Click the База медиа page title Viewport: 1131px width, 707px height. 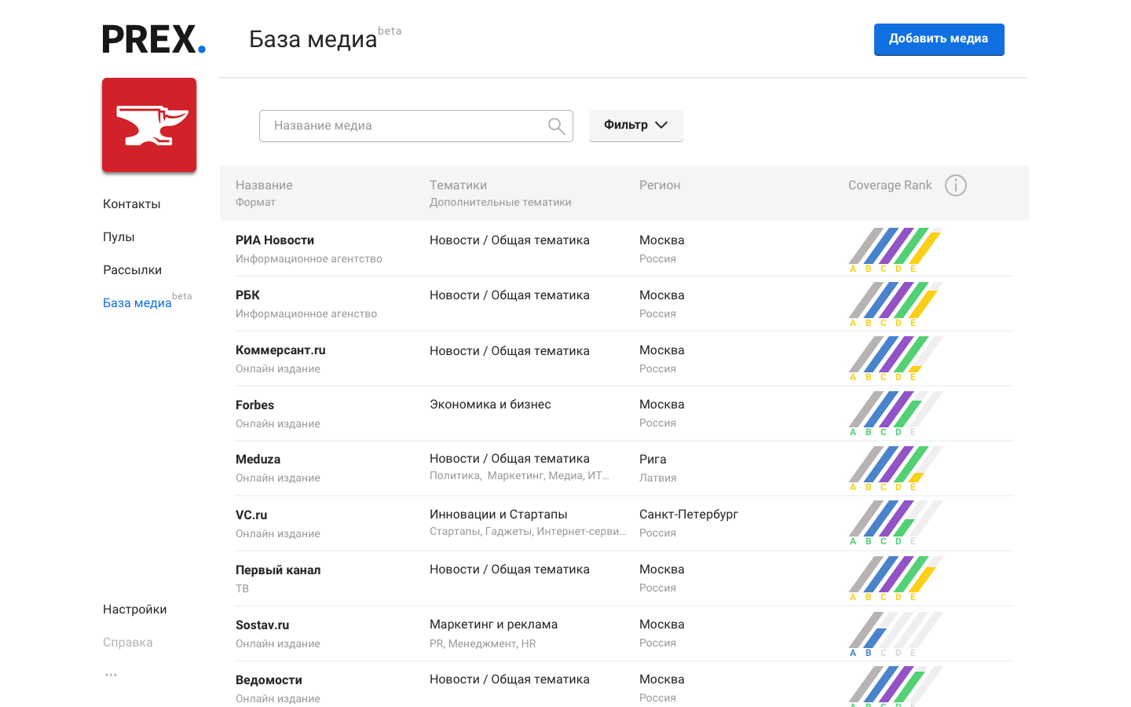pos(313,39)
